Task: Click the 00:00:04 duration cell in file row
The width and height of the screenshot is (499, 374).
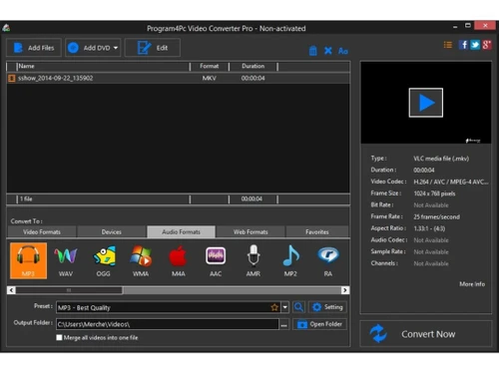Action: (x=253, y=78)
